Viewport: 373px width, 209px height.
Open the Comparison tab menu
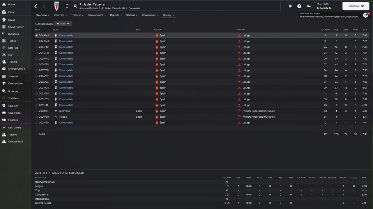150,15
